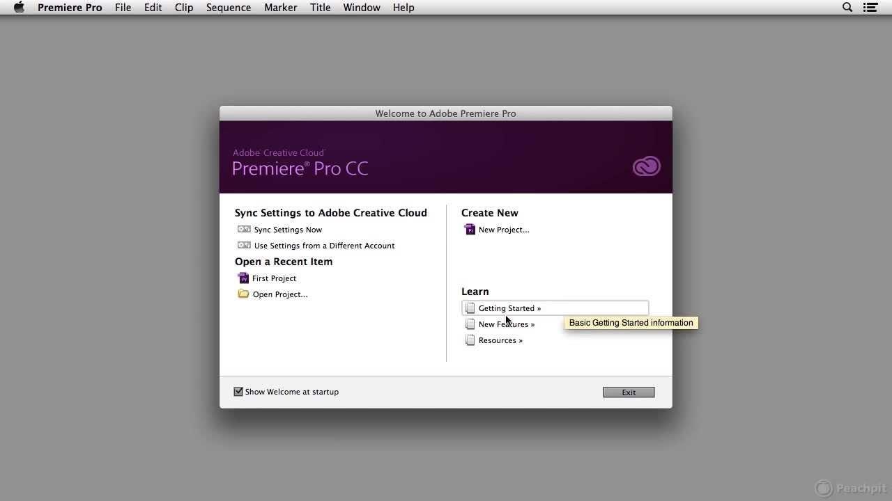Open the File menu
This screenshot has height=501, width=892.
point(123,8)
